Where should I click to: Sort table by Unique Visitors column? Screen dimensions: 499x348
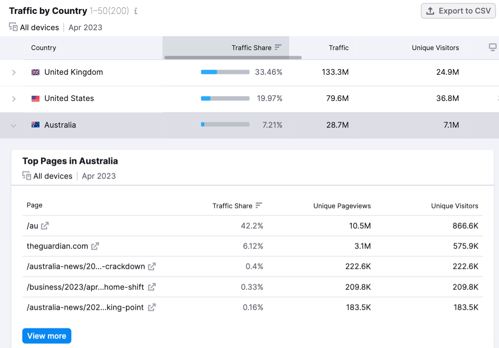coord(435,48)
